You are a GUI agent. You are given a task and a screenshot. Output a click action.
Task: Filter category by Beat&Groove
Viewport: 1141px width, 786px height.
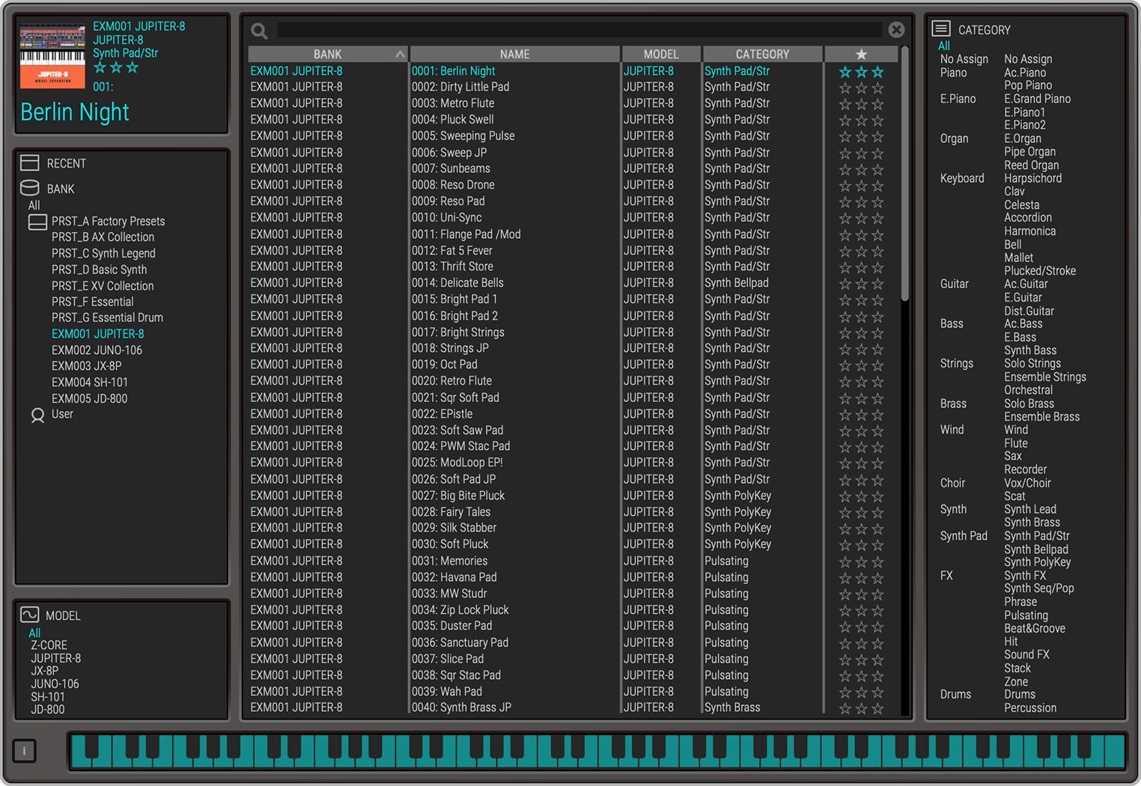click(1035, 628)
